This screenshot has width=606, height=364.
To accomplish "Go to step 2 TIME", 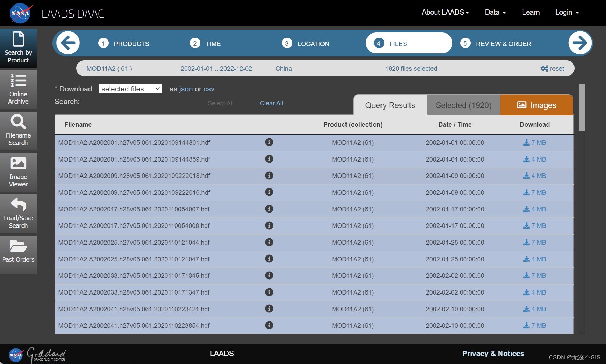I will pos(205,44).
